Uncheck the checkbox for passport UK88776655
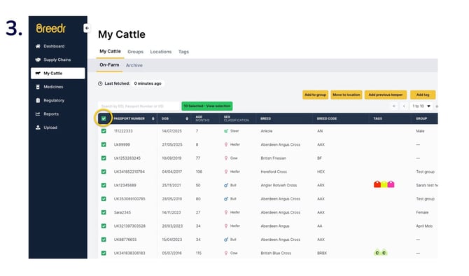 click(104, 240)
